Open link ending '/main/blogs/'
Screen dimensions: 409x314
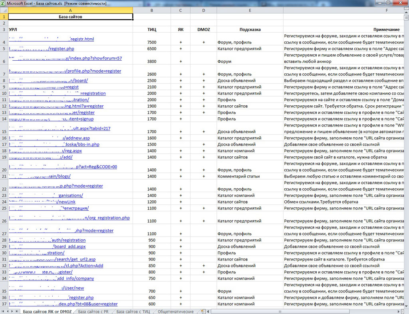tap(40, 176)
